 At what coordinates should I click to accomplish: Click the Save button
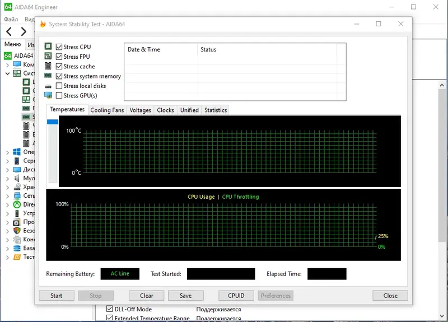[186, 296]
